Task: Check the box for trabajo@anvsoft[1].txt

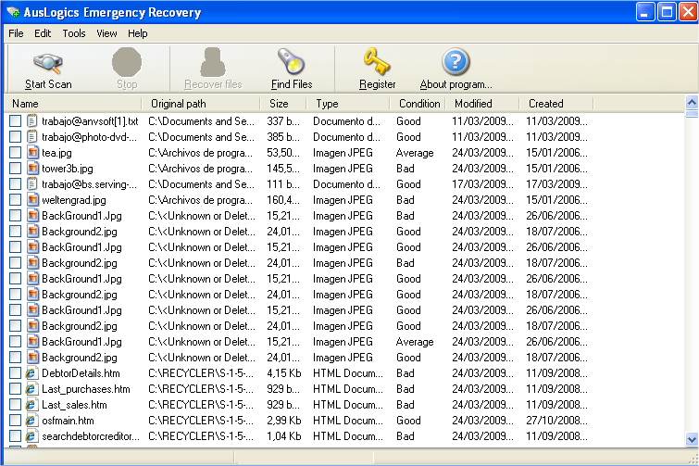Action: click(15, 120)
